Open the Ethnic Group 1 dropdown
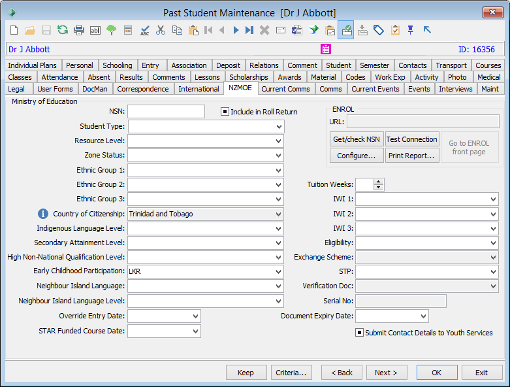Viewport: 510px width, 387px height. coord(278,170)
